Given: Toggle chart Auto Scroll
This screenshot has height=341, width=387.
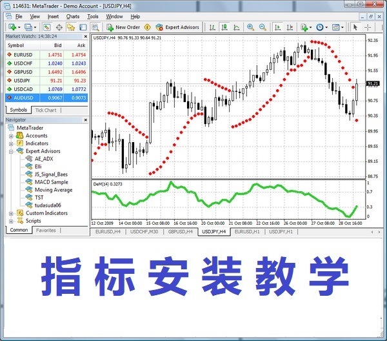Looking at the screenshot, I should [277, 27].
